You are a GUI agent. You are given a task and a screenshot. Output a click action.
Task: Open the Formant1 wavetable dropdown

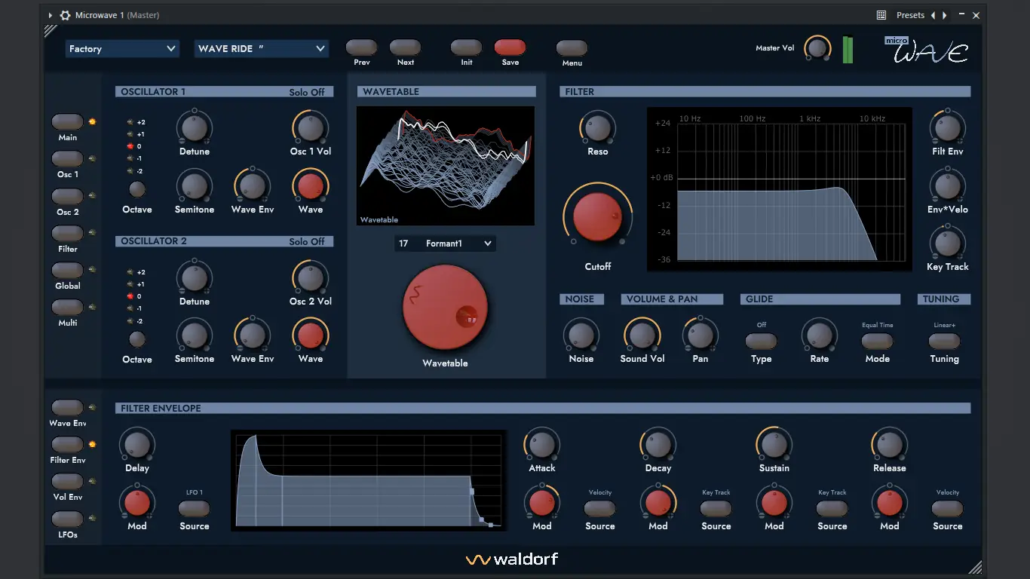[x=445, y=243]
